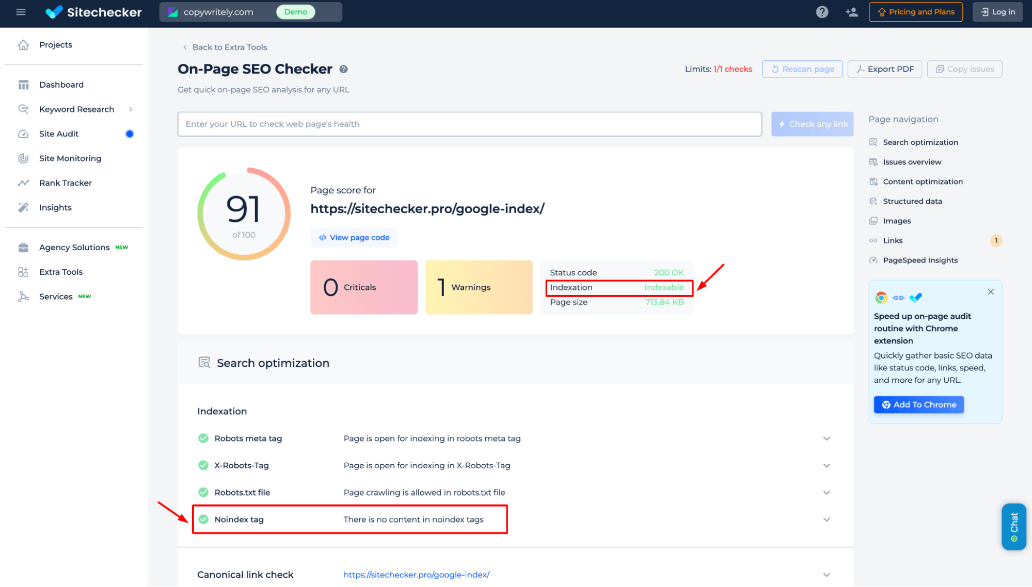The height and width of the screenshot is (587, 1032).
Task: Click the Dashboard icon in sidebar
Action: 23,84
